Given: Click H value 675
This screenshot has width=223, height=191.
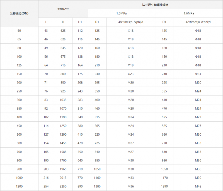Looking at the screenshot, I should click(63, 57).
